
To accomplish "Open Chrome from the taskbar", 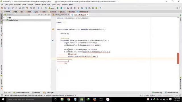I will point(69,99).
